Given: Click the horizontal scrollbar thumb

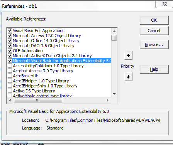Looking at the screenshot, I should (x=38, y=100).
